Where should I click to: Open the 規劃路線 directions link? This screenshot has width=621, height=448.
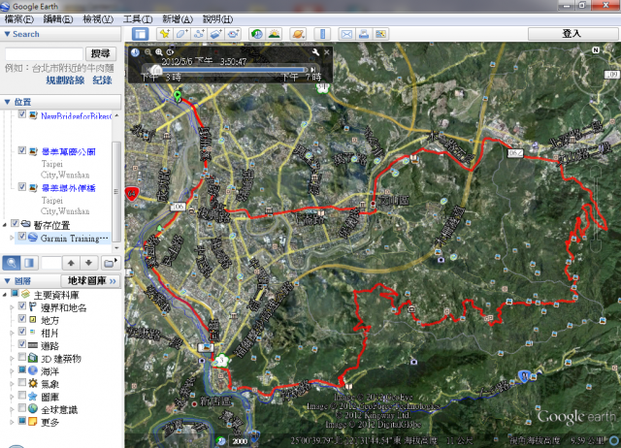tap(65, 80)
